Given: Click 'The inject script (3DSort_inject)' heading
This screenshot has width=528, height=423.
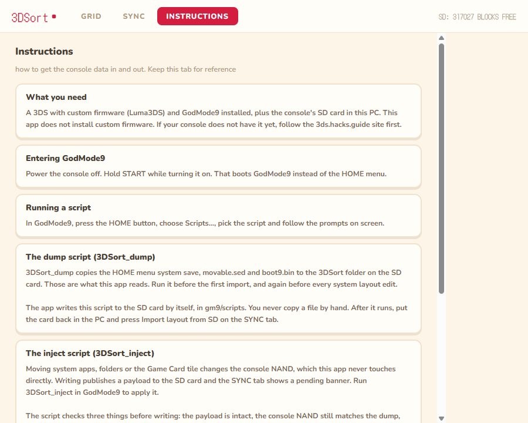Looking at the screenshot, I should click(x=90, y=353).
